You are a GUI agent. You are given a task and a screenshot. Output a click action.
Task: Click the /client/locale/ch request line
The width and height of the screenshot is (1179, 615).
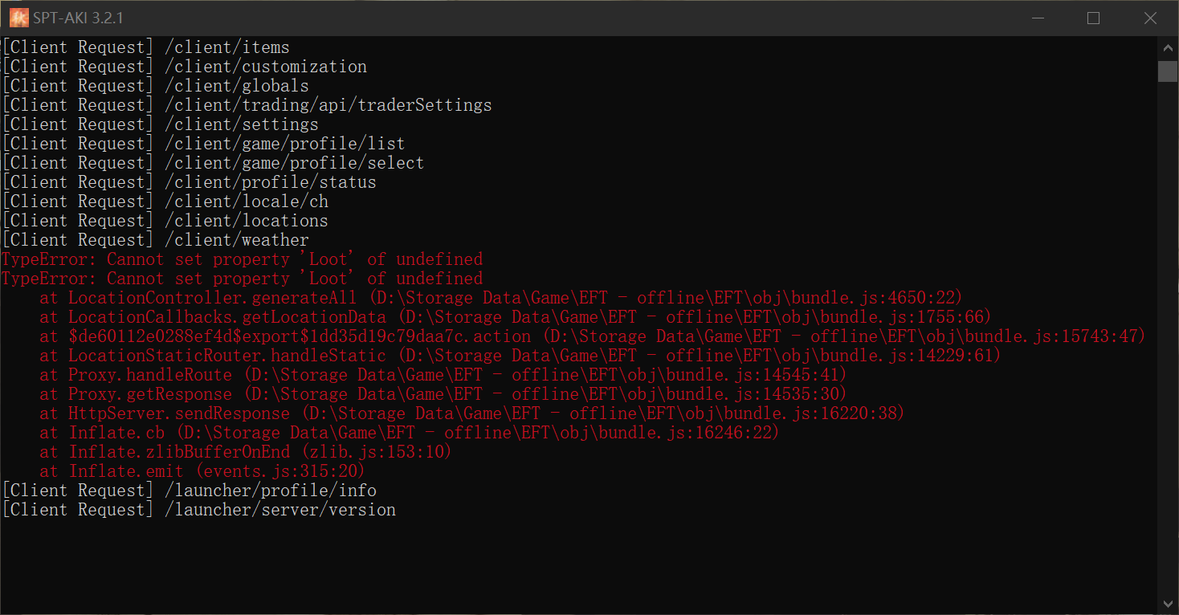(x=165, y=202)
